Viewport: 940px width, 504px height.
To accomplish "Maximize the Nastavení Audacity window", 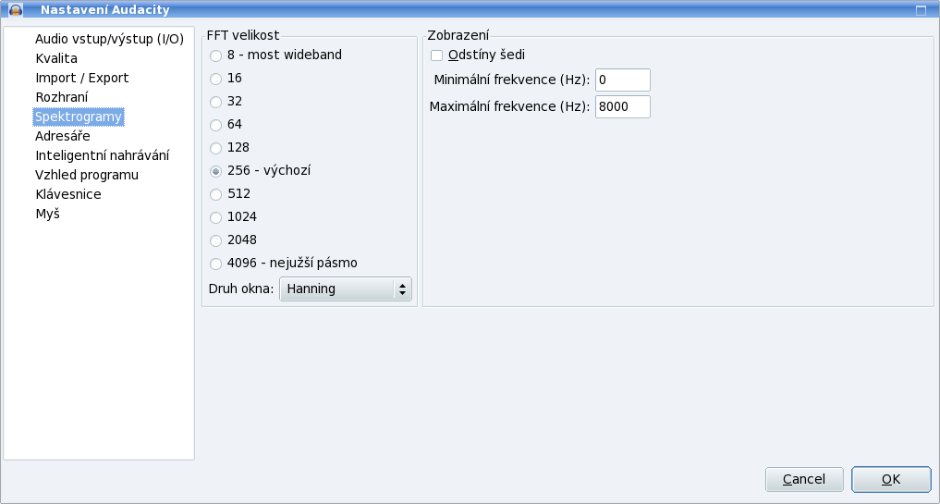I will (921, 10).
